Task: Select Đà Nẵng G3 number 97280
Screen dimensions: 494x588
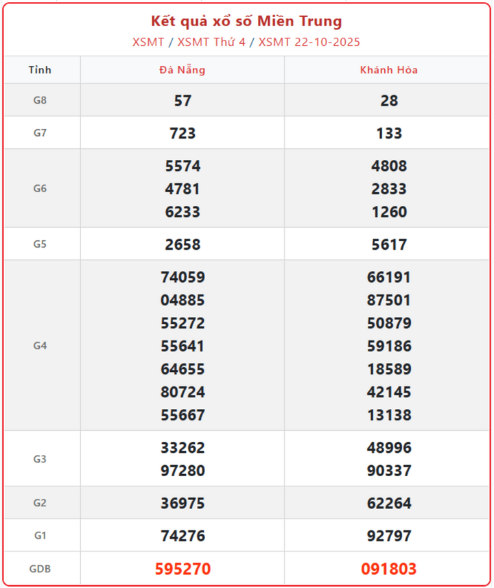Action: (183, 471)
